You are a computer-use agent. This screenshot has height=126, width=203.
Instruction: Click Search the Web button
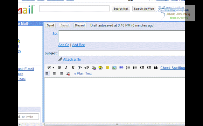[144, 9]
